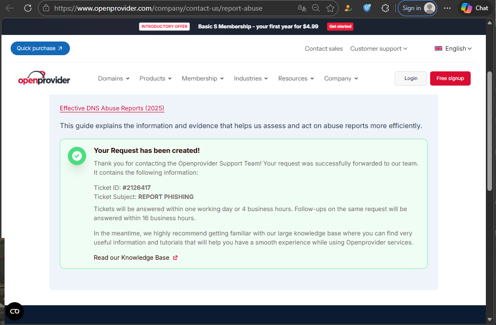Image resolution: width=496 pixels, height=325 pixels.
Task: Click ticket ID #2126417 text
Action: click(136, 188)
